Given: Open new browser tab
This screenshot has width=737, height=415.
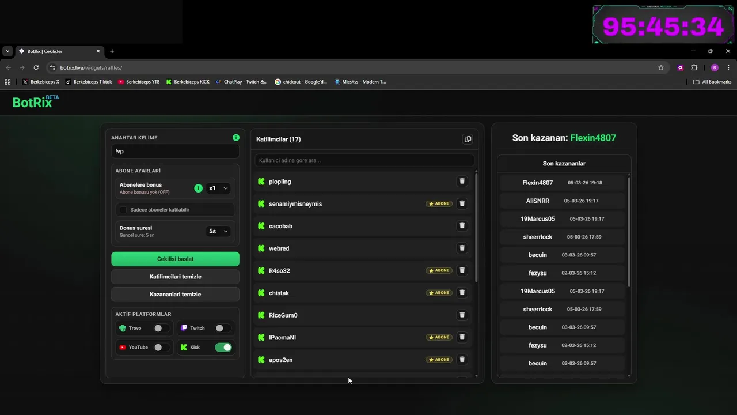Looking at the screenshot, I should point(112,51).
